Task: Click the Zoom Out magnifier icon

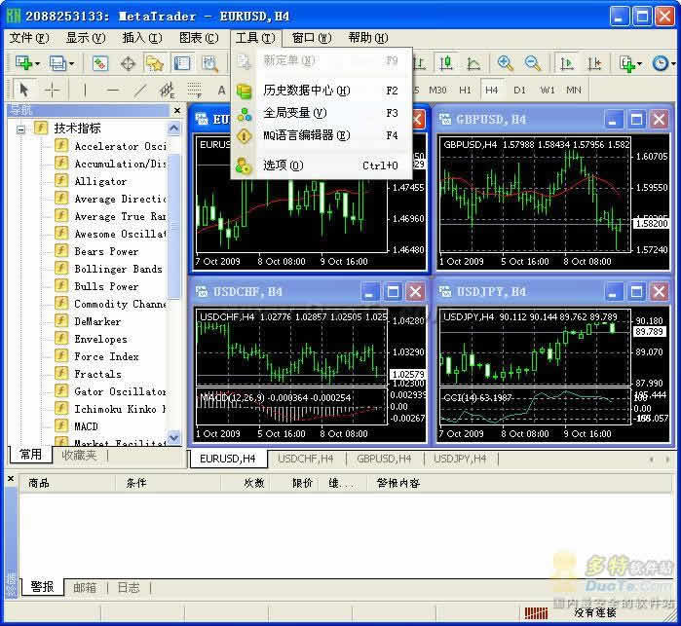Action: [x=533, y=63]
